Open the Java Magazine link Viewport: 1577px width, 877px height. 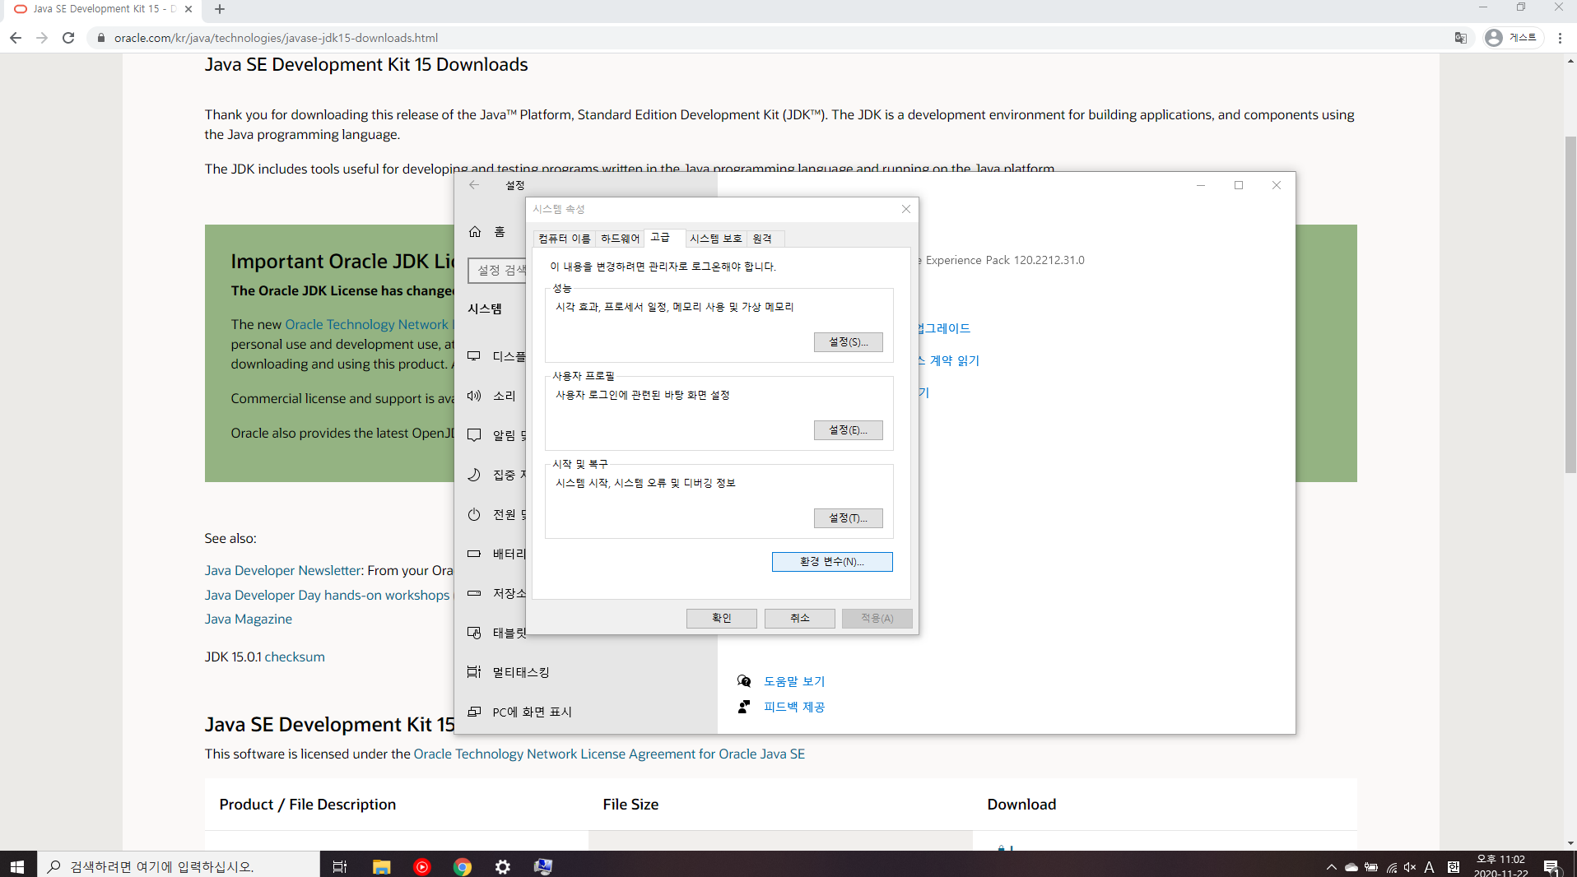249,619
